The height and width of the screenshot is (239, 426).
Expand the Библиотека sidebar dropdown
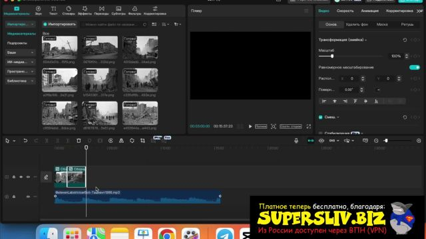tap(21, 81)
